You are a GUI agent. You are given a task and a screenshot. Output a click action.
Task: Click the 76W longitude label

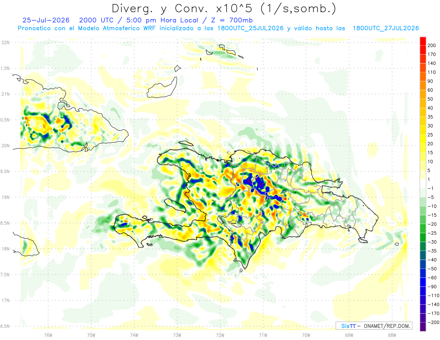click(x=48, y=335)
